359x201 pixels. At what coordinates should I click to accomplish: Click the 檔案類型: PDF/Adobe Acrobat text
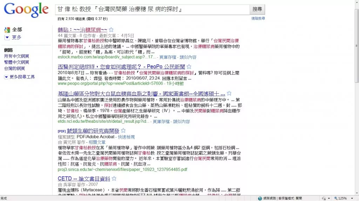coord(86,137)
